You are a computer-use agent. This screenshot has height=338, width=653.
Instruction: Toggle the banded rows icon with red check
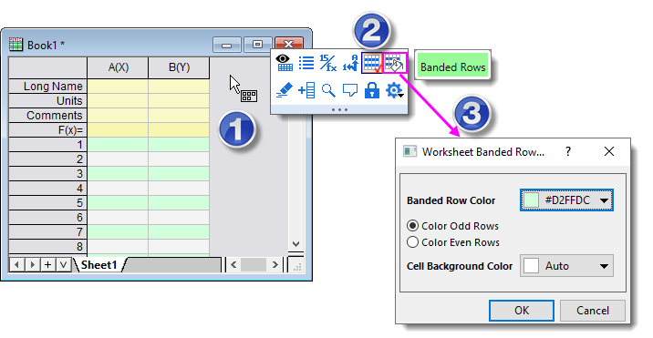[372, 63]
